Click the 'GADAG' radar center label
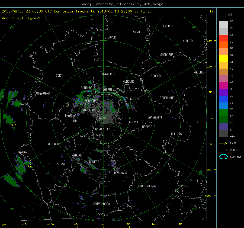Image resolution: width=244 pixels, height=228 pixels. pyautogui.click(x=103, y=118)
